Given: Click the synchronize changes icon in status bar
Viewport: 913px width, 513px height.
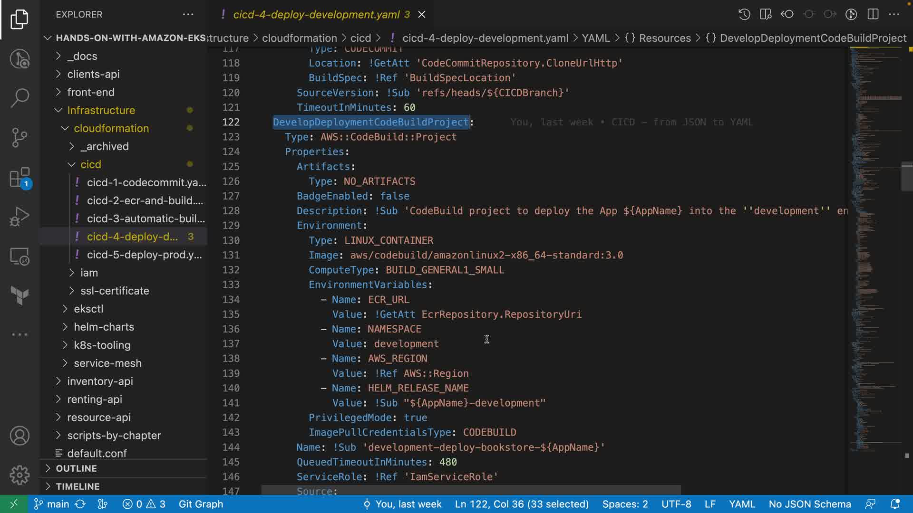Looking at the screenshot, I should (x=80, y=504).
